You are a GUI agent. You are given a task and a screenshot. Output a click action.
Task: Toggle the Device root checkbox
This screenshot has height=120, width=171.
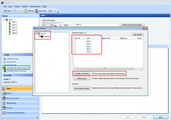[x=36, y=34]
